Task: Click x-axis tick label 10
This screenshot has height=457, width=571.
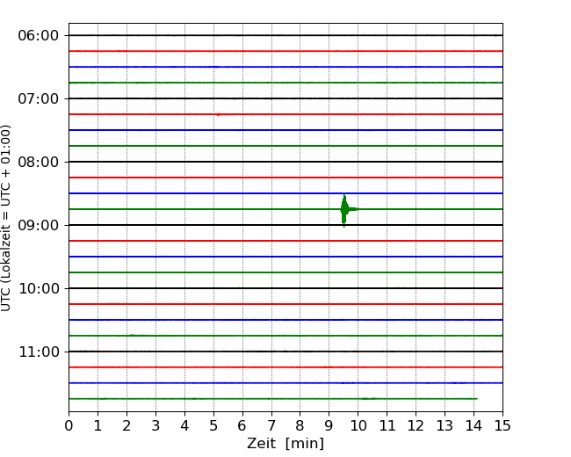Action: (x=358, y=425)
